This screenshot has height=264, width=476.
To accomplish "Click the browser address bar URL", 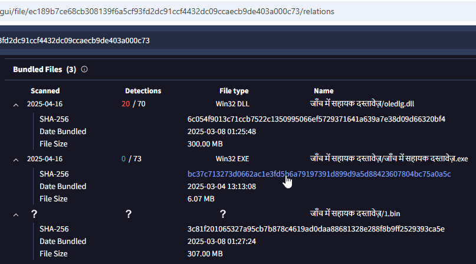I will pyautogui.click(x=167, y=11).
